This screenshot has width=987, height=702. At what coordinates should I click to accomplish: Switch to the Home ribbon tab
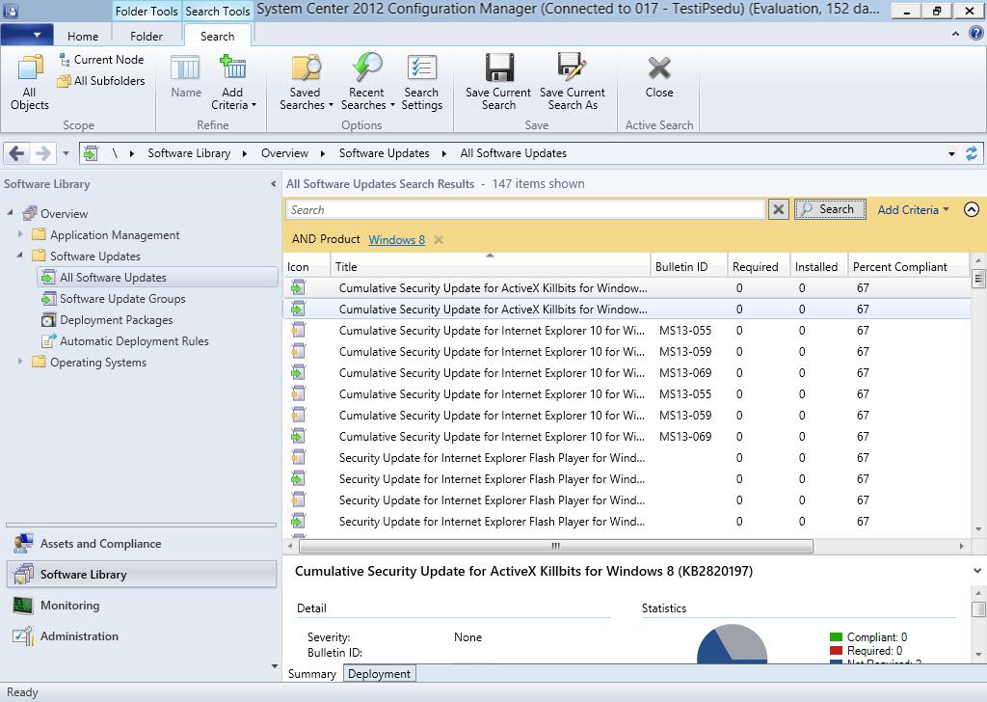83,37
